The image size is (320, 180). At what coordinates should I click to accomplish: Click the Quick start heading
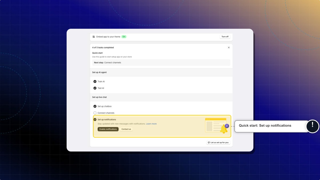(x=97, y=53)
